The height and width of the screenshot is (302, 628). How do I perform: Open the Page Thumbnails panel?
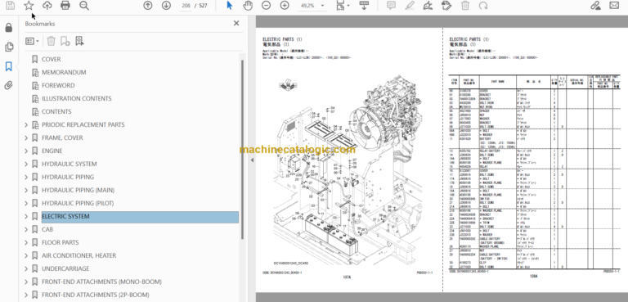click(9, 47)
